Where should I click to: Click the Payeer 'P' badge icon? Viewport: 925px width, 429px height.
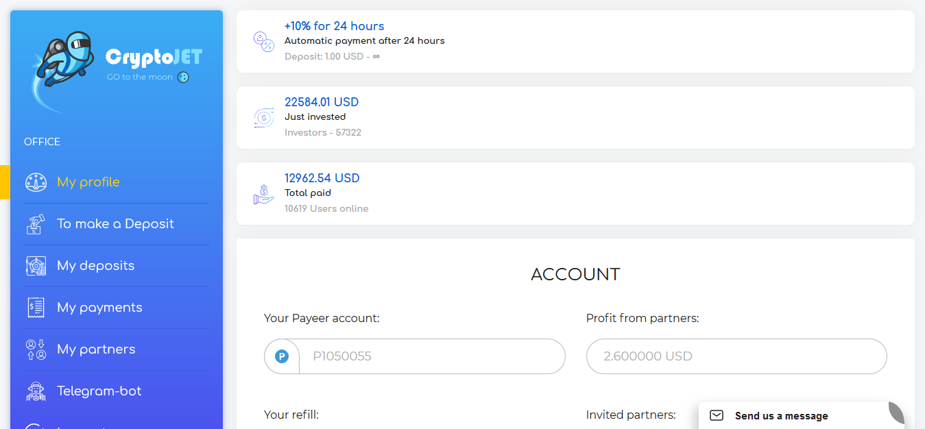(x=282, y=356)
